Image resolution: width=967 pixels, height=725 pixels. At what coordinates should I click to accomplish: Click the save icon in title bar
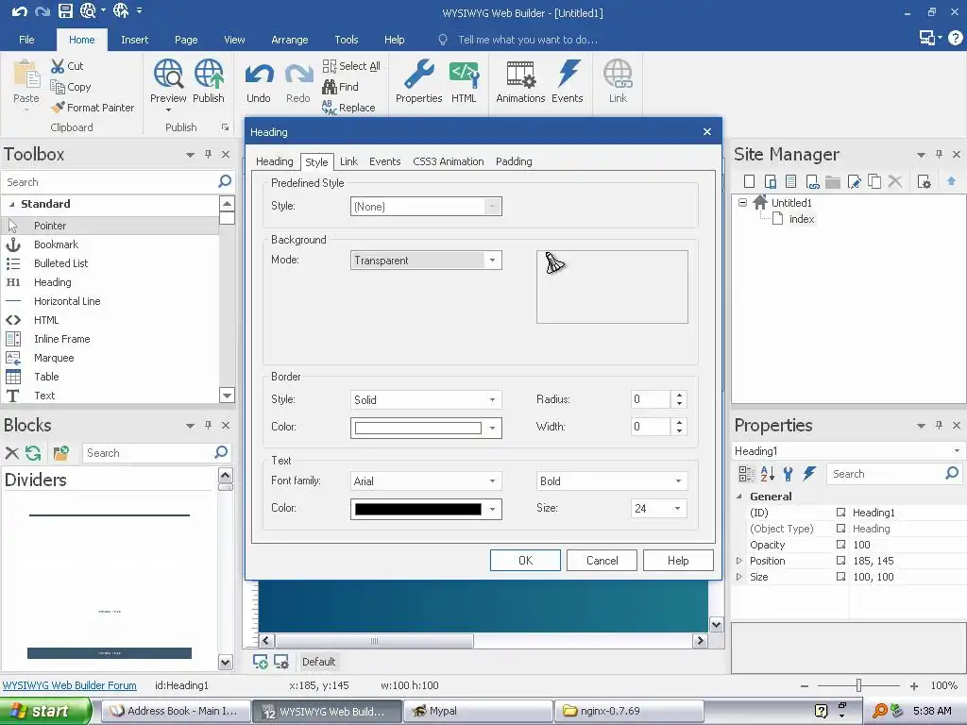[65, 10]
